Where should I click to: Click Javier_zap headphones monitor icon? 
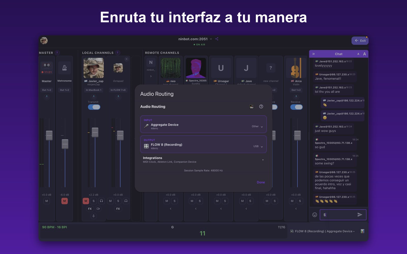click(x=101, y=201)
